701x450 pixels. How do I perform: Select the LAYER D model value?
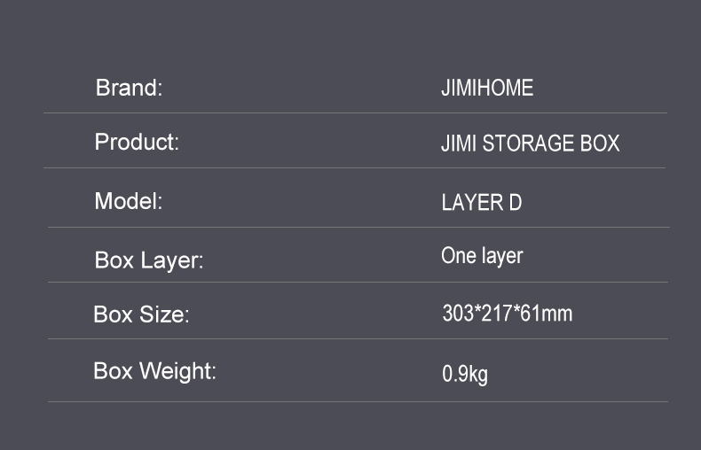click(x=481, y=203)
